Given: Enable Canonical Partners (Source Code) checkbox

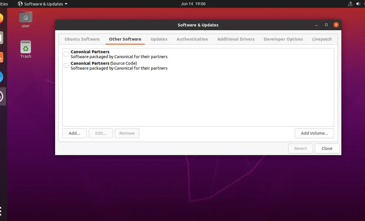Looking at the screenshot, I should pos(66,66).
